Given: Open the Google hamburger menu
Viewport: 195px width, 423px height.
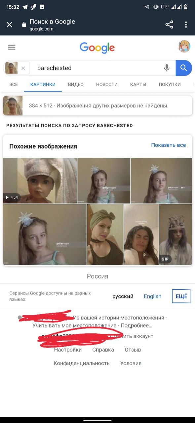Looking at the screenshot, I should pos(12,47).
